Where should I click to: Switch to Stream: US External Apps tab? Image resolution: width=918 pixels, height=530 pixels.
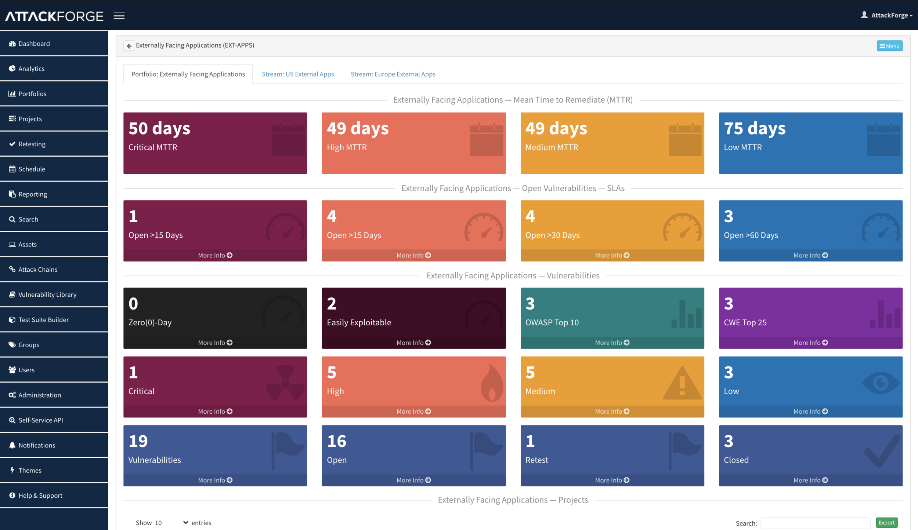click(x=297, y=74)
